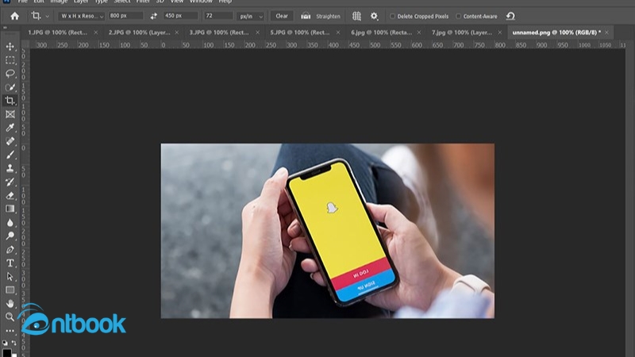Close the 3.JPG tab

pos(257,33)
